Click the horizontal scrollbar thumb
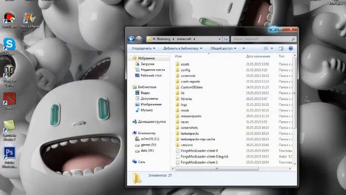 (217, 168)
